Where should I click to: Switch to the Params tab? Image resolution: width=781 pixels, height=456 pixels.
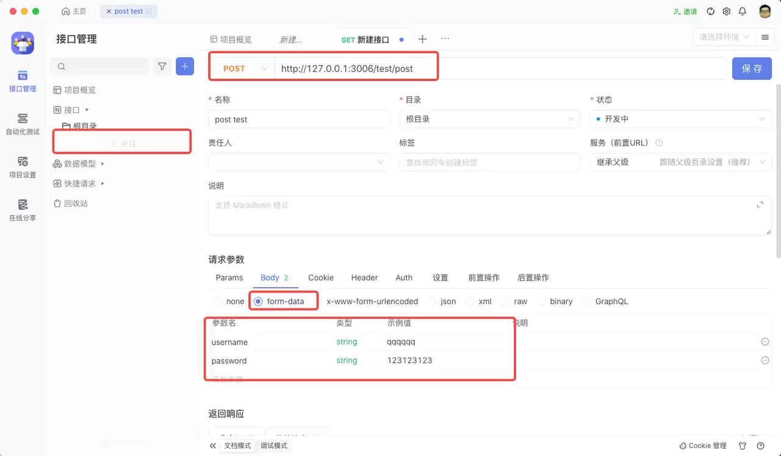point(229,277)
